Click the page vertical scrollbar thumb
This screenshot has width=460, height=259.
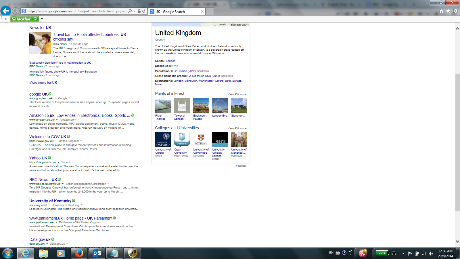coord(457,142)
